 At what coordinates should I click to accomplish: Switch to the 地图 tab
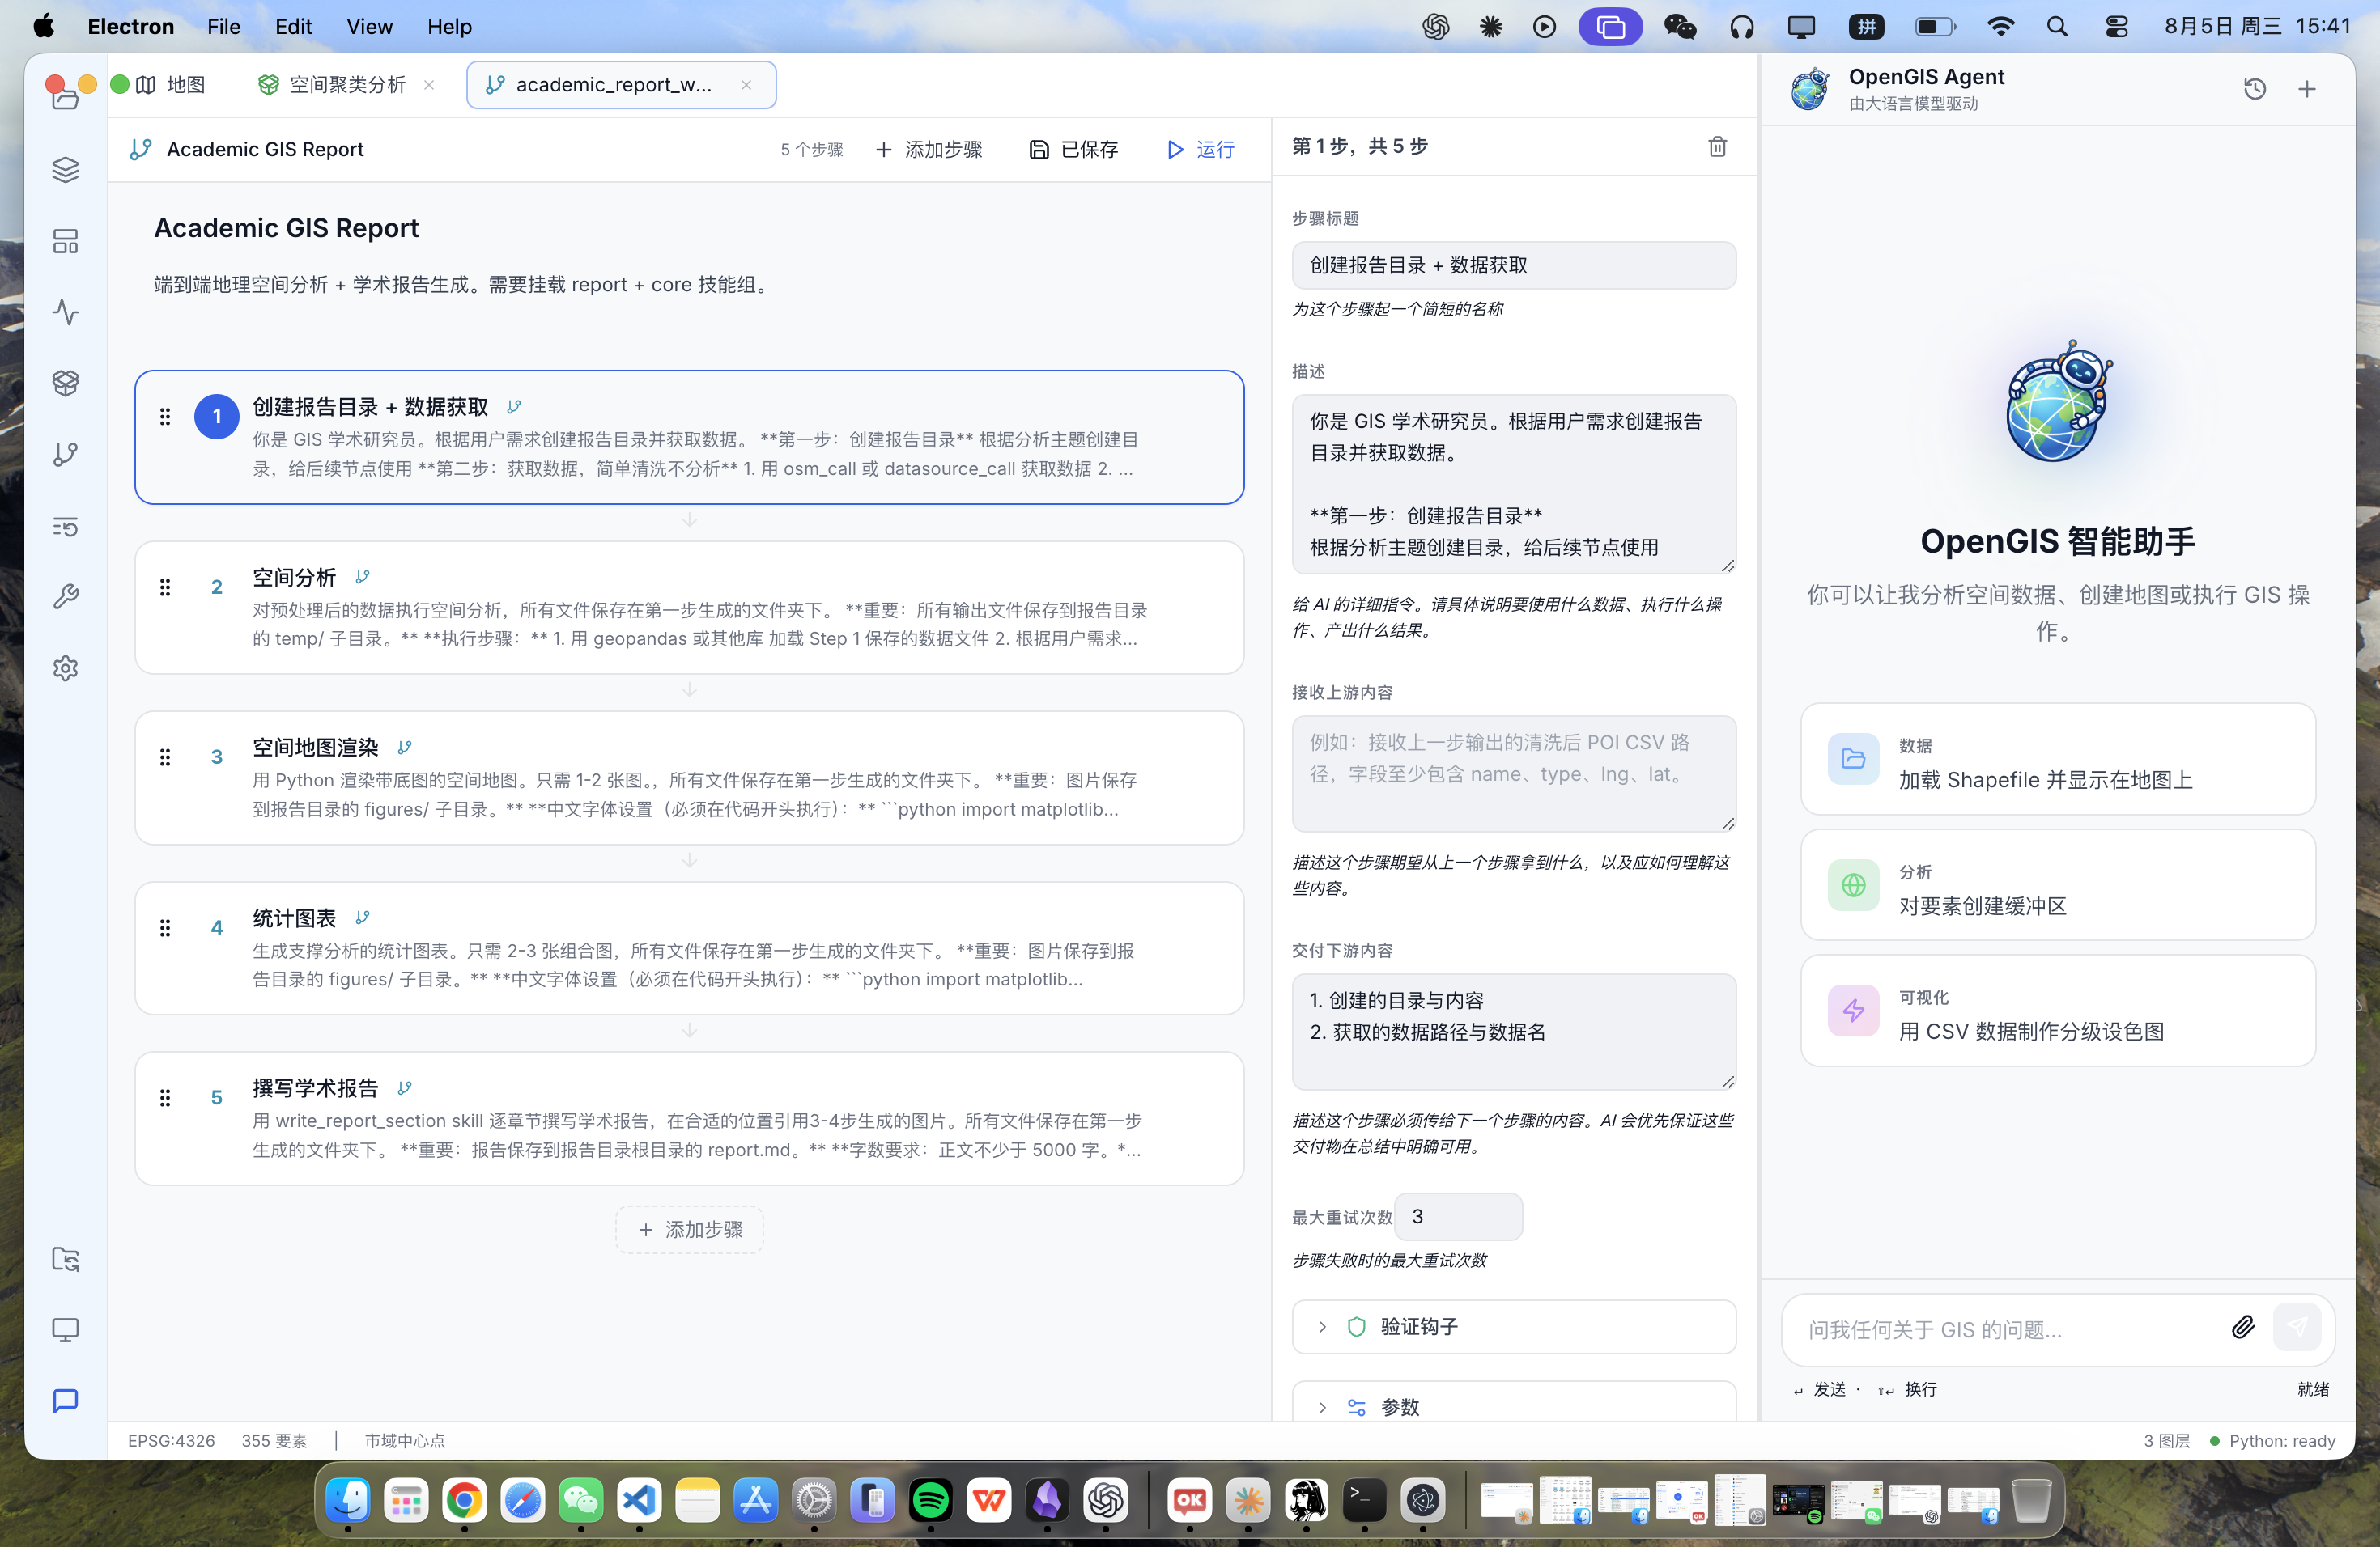pos(171,85)
